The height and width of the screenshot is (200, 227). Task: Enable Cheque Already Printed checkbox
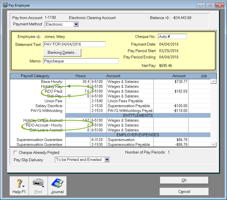[x=15, y=153]
